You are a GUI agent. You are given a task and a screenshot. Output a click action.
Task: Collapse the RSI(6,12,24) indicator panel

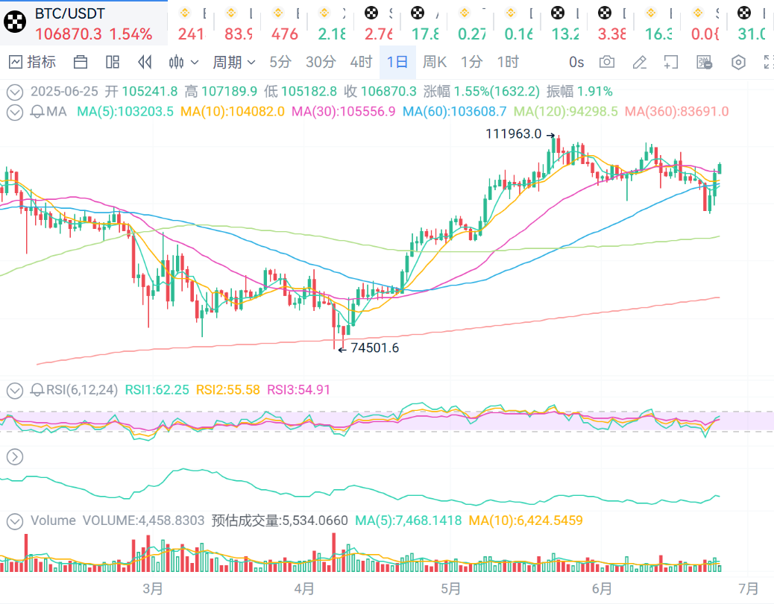pyautogui.click(x=15, y=390)
